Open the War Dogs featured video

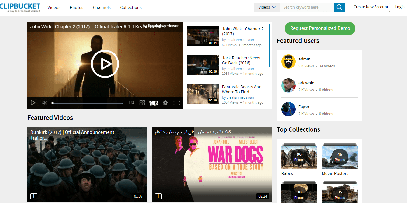point(212,164)
